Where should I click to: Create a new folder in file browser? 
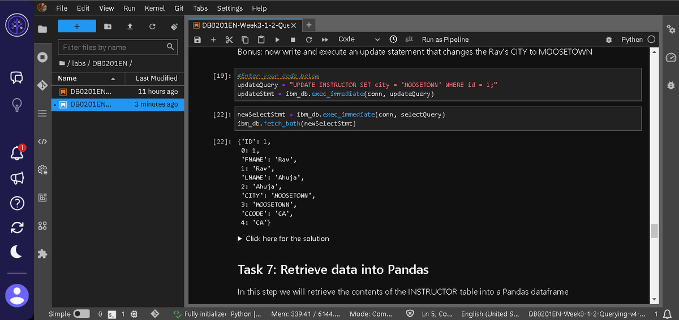(108, 27)
